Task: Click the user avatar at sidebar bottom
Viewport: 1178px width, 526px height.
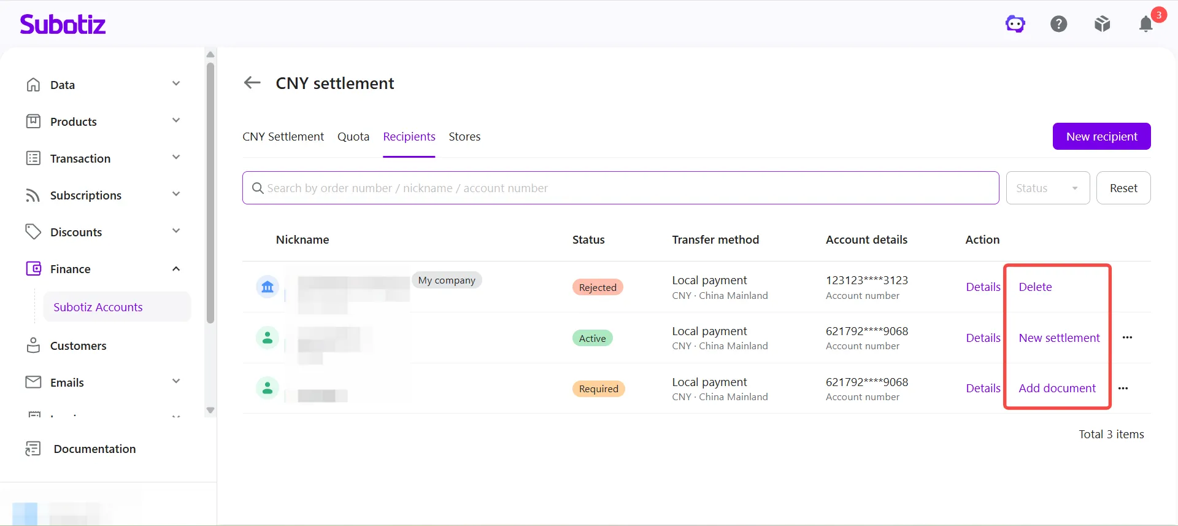Action: pos(25,514)
